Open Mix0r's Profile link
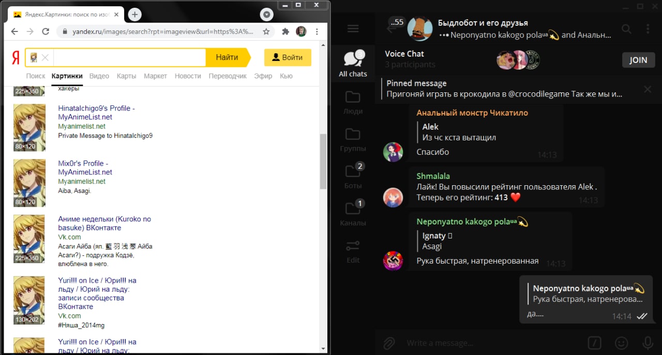Image resolution: width=662 pixels, height=355 pixels. pos(85,168)
